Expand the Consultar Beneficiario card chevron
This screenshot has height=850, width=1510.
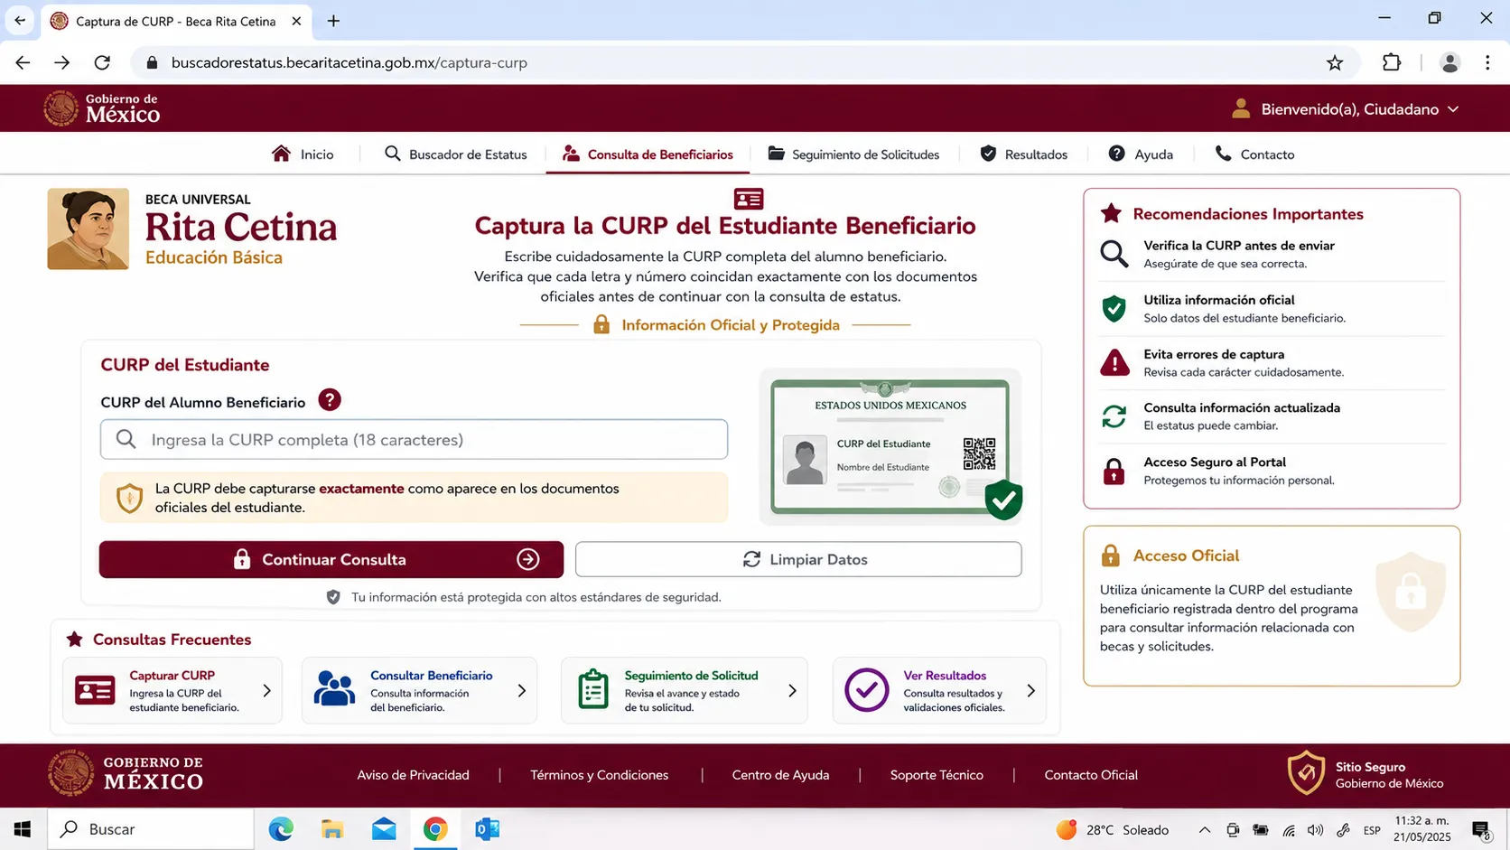[x=522, y=690]
